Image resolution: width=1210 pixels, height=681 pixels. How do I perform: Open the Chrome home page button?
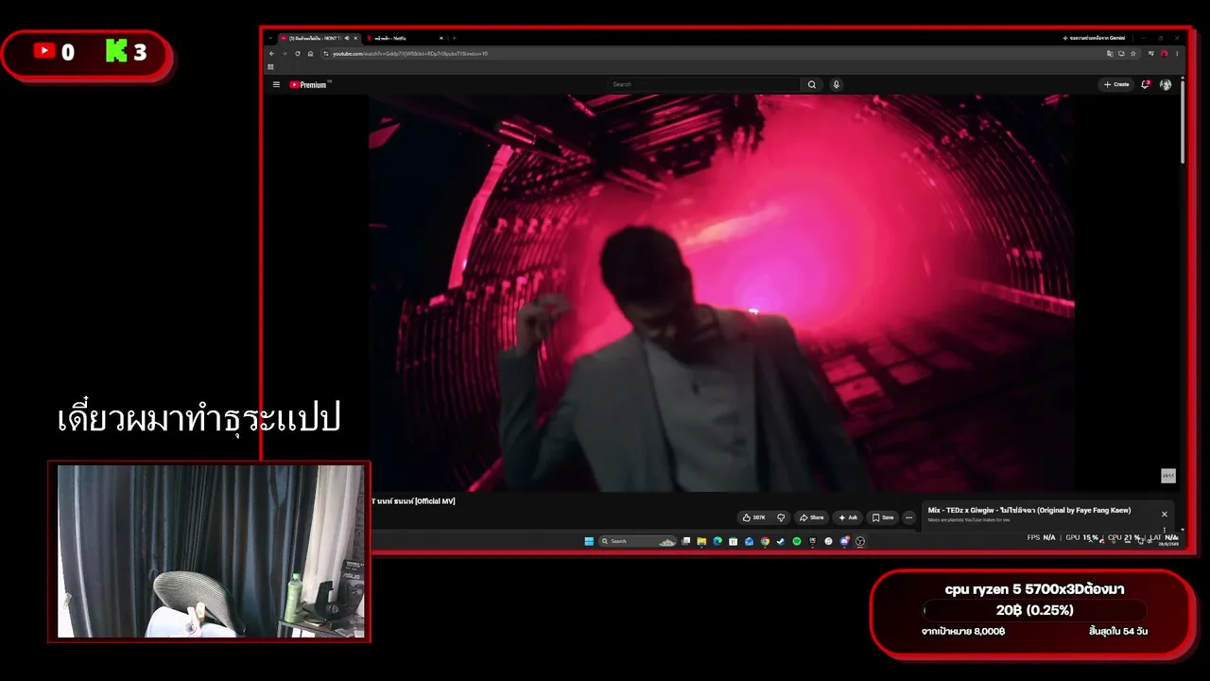pyautogui.click(x=310, y=53)
